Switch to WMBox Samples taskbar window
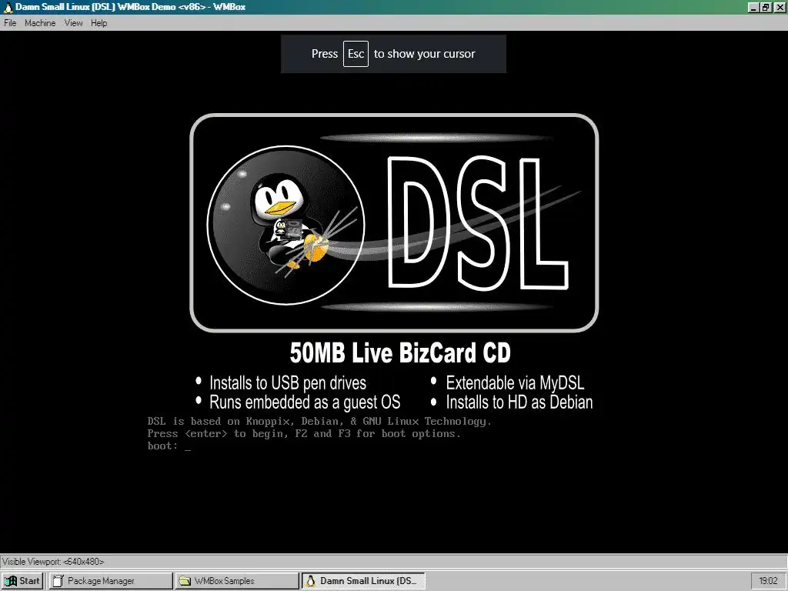This screenshot has width=788, height=591. (237, 581)
